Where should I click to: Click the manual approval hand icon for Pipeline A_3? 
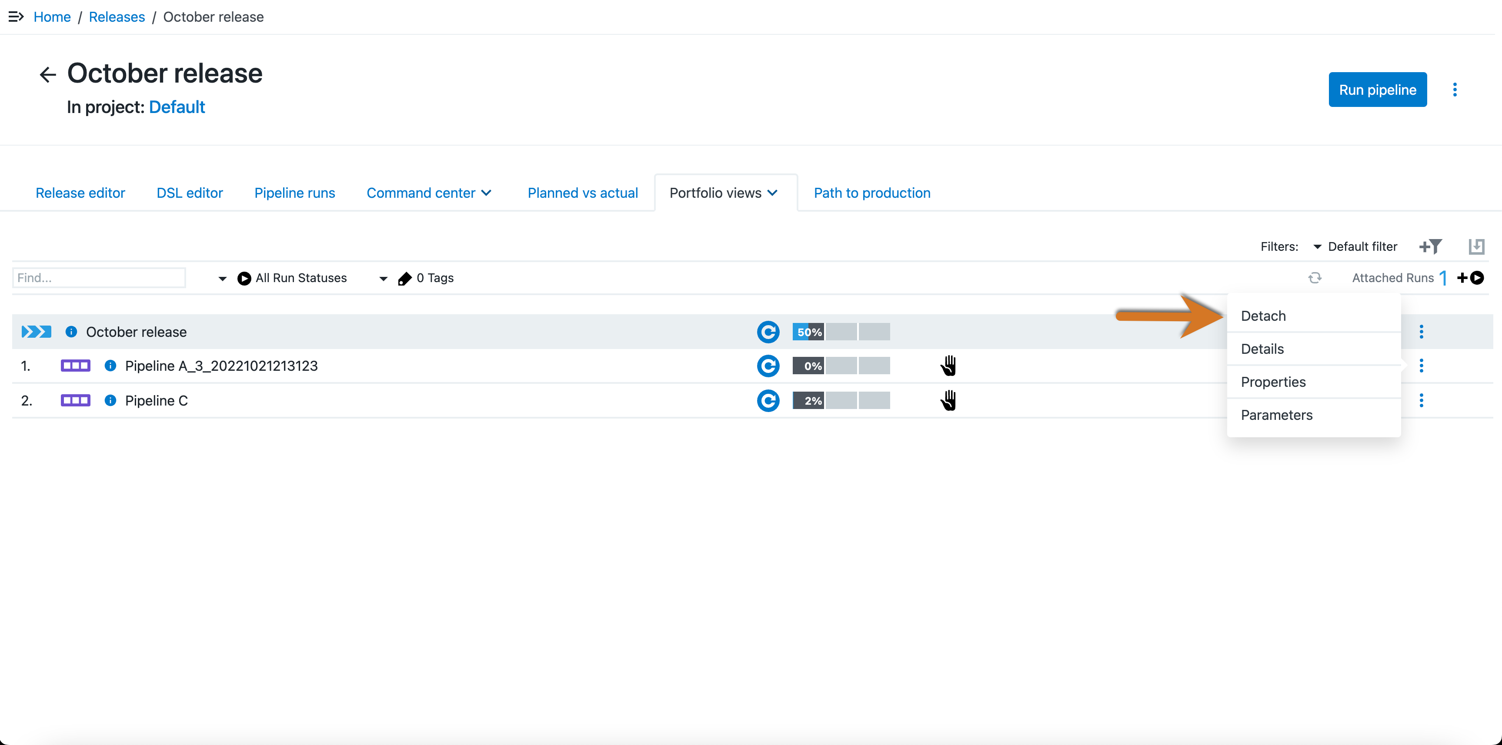pyautogui.click(x=948, y=366)
